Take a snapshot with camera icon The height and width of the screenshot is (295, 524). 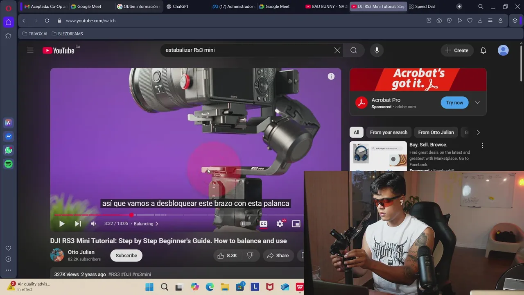click(x=439, y=20)
